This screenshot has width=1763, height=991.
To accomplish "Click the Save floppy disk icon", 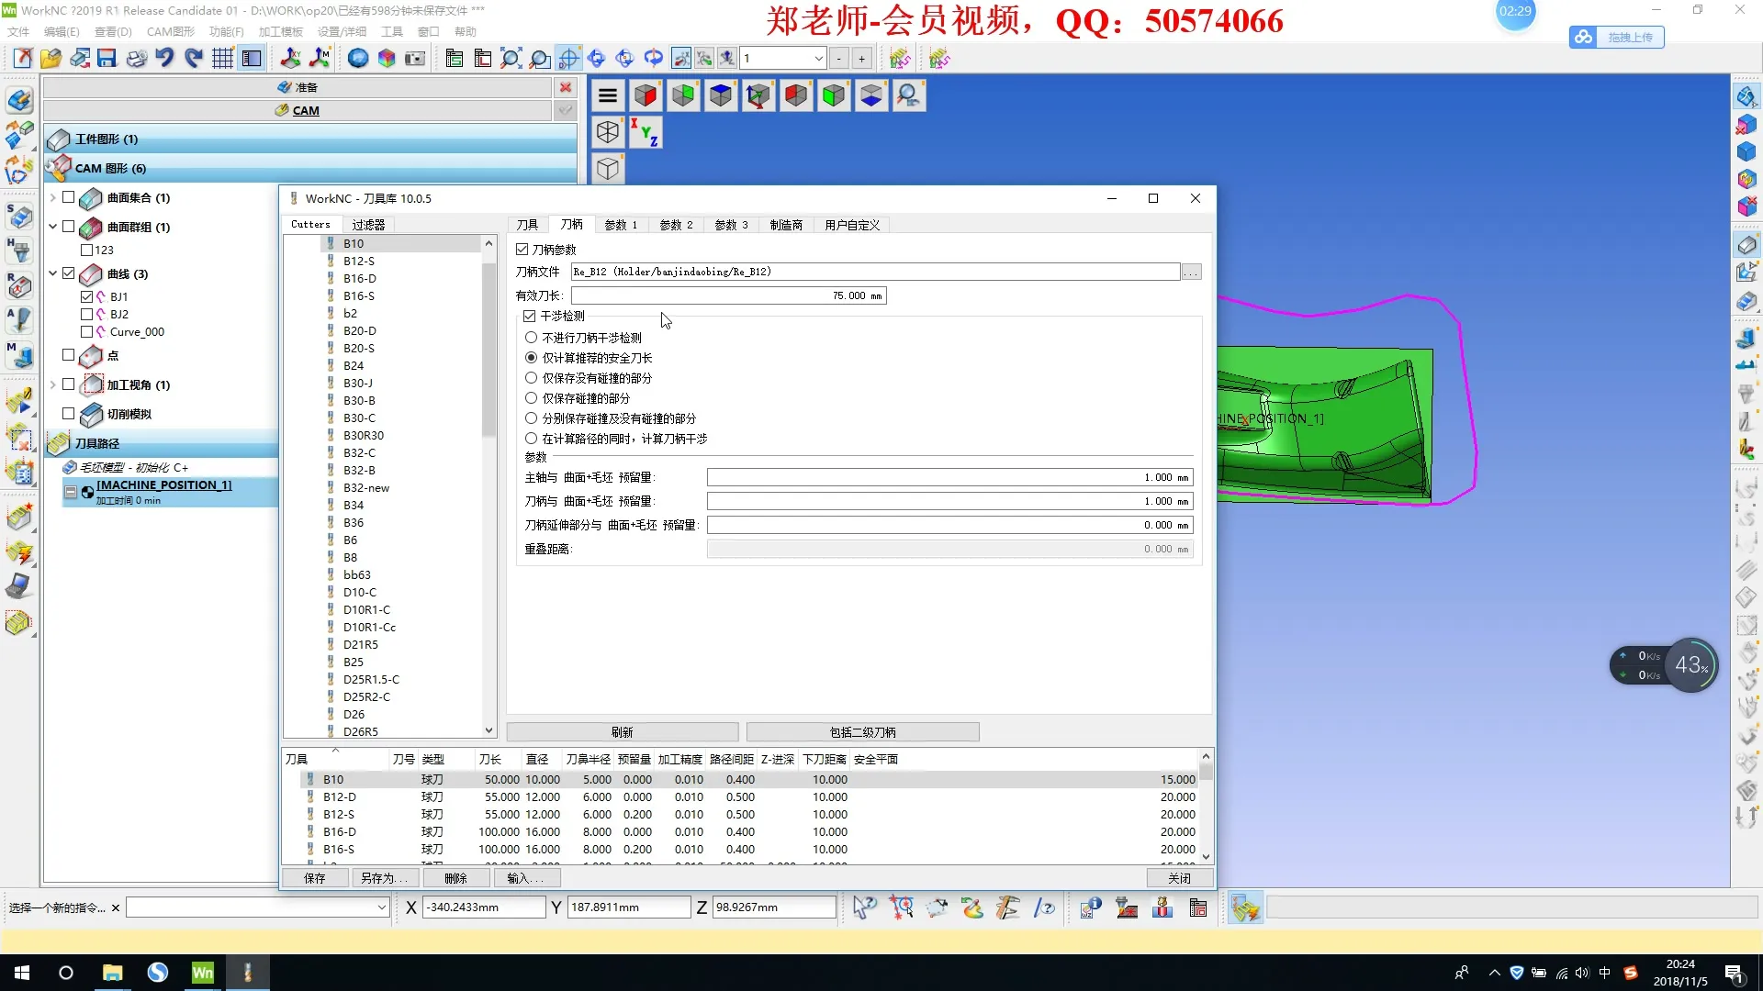I will [107, 59].
